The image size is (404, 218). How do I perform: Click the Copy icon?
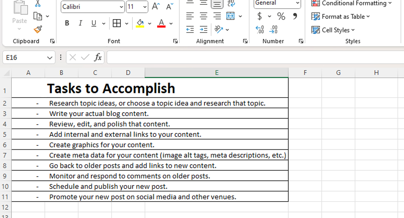[38, 16]
